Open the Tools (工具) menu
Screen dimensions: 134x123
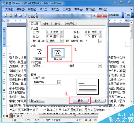[67, 9]
